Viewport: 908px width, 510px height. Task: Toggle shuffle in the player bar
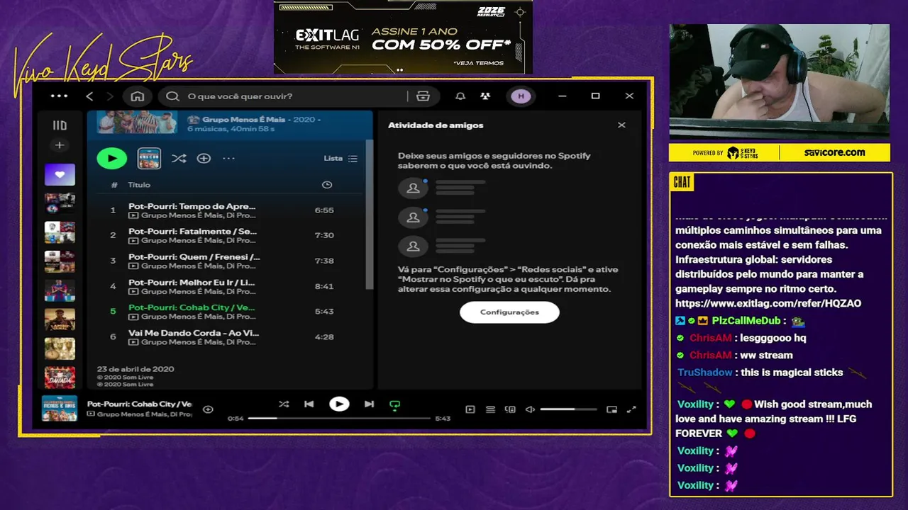click(x=284, y=404)
